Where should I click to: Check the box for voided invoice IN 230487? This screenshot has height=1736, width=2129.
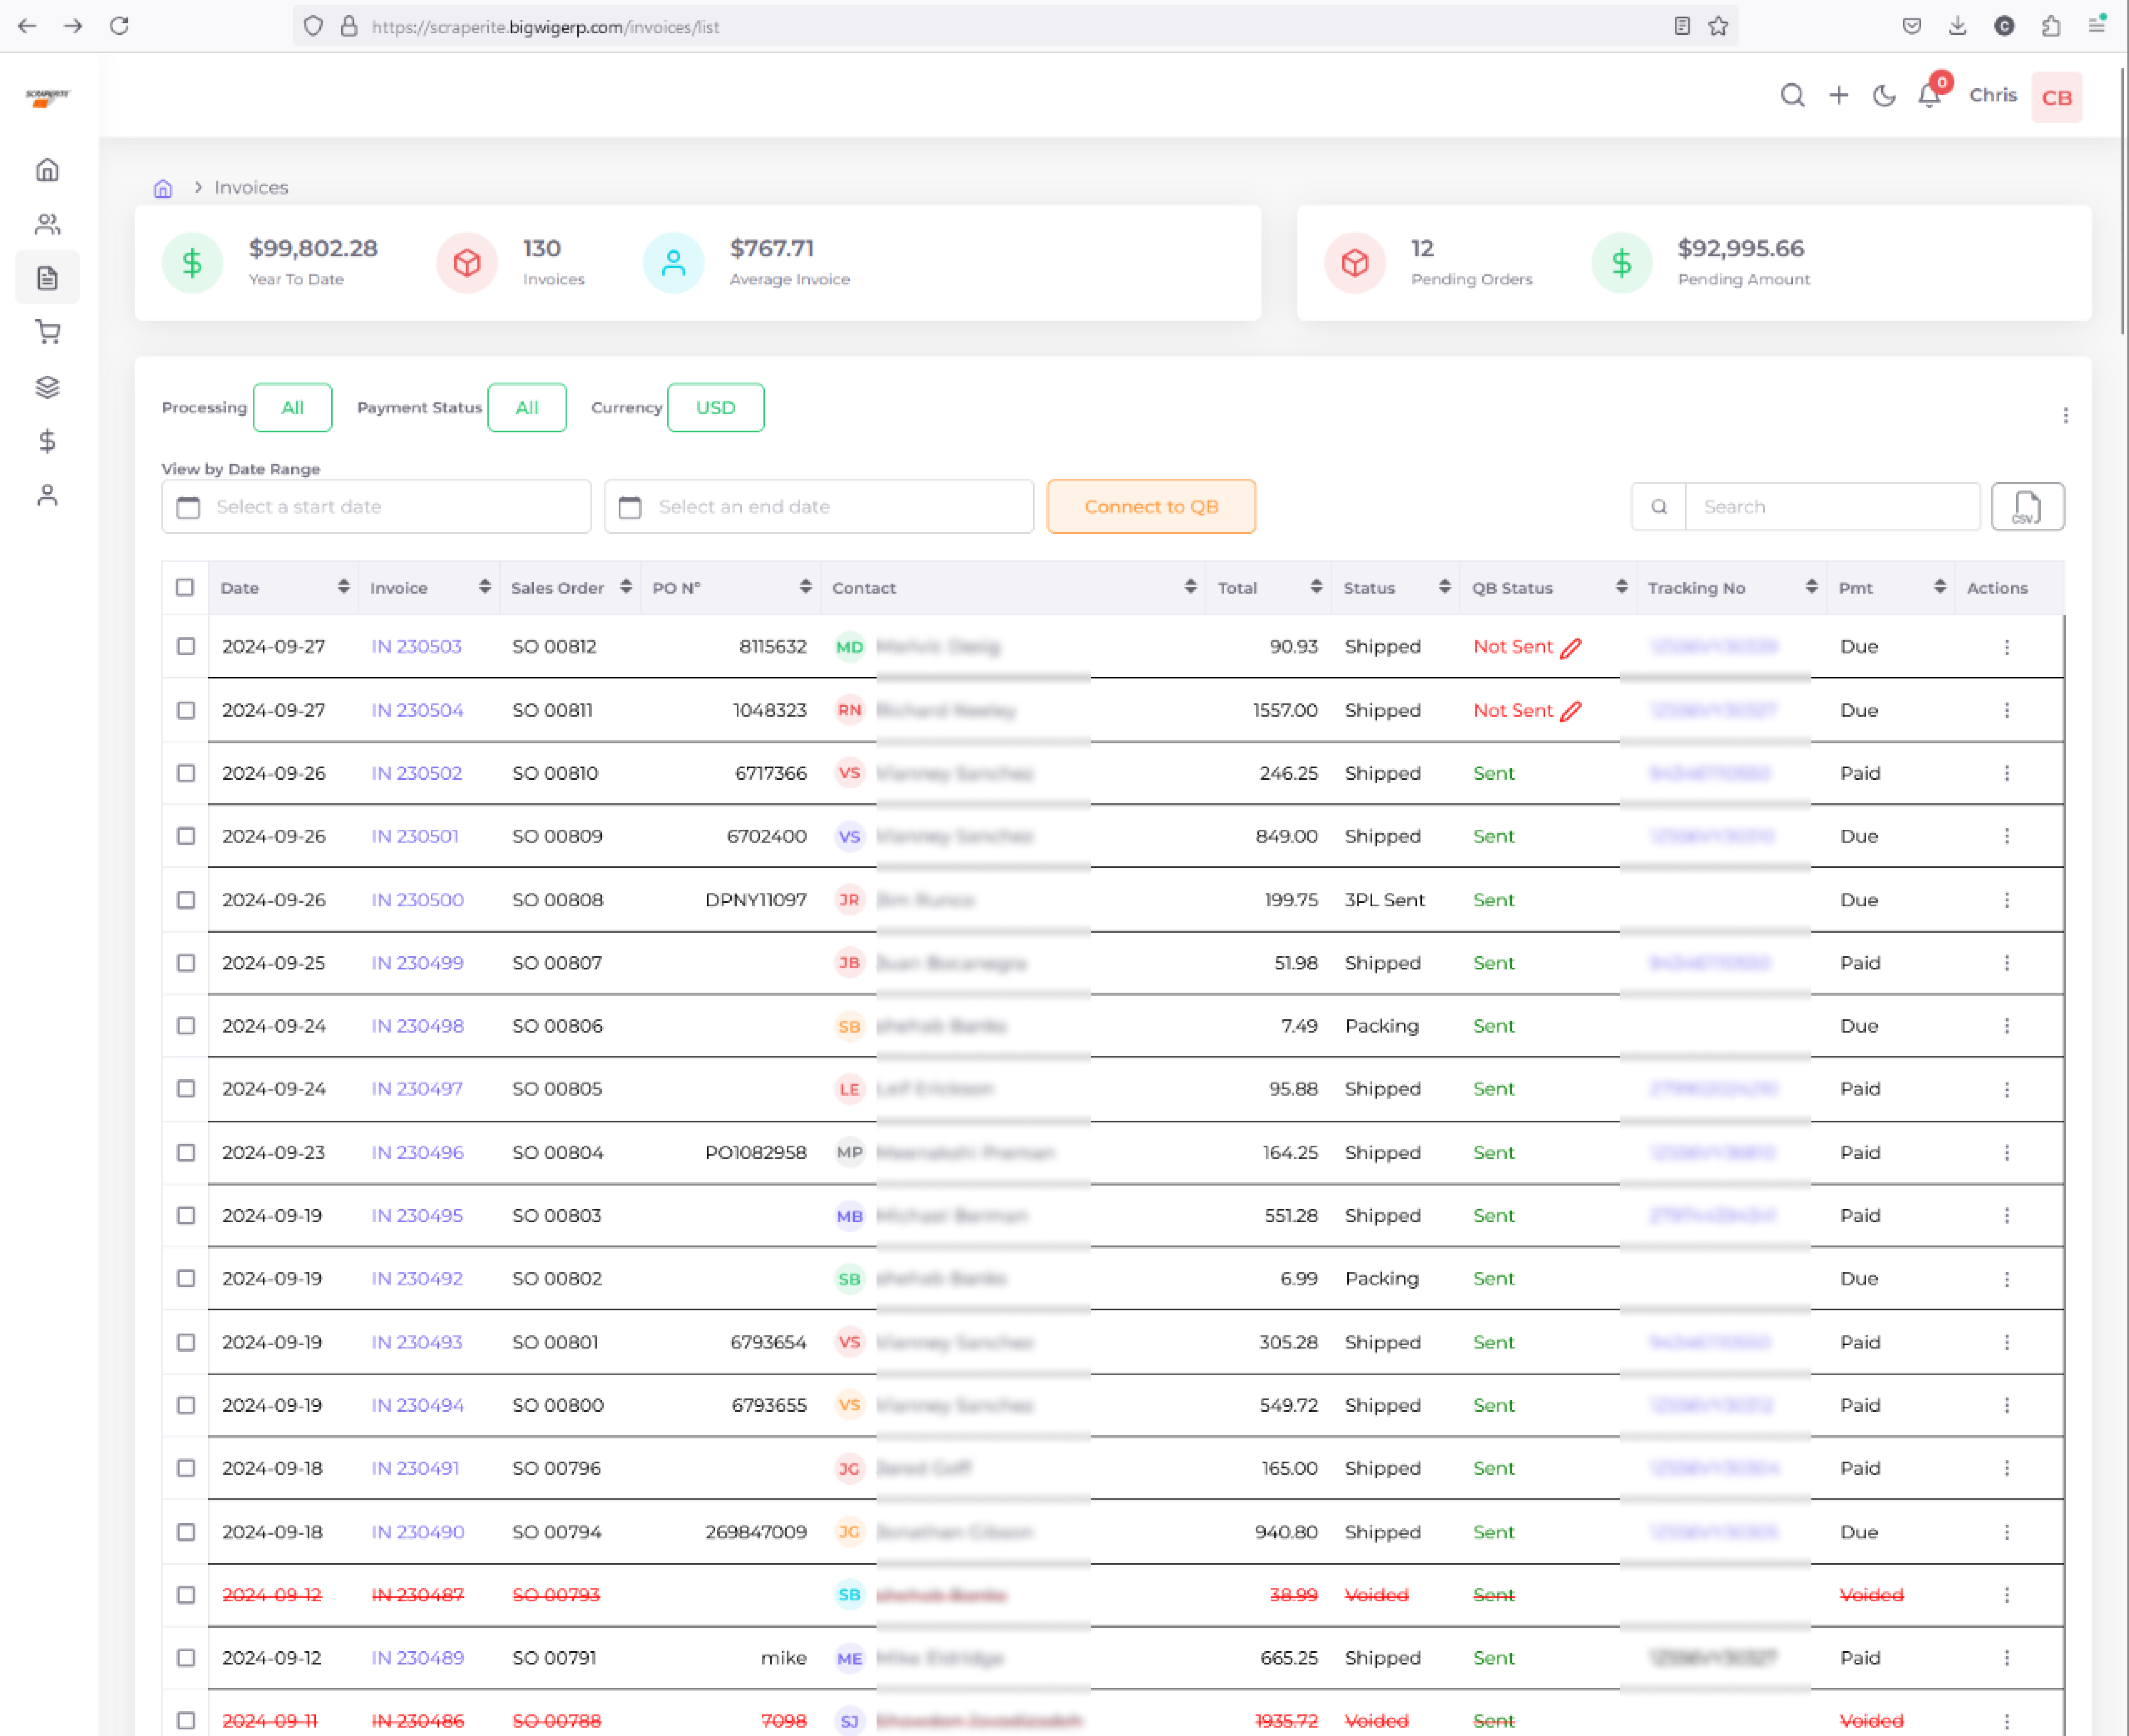coord(186,1595)
